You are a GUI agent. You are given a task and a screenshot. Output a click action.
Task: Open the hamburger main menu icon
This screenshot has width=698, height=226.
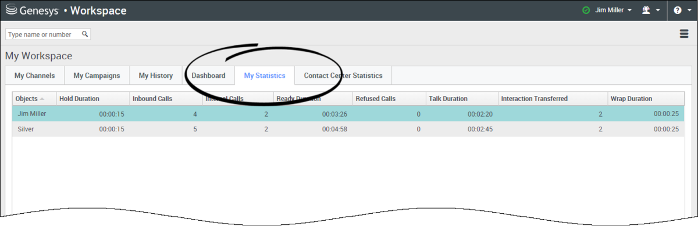point(684,34)
